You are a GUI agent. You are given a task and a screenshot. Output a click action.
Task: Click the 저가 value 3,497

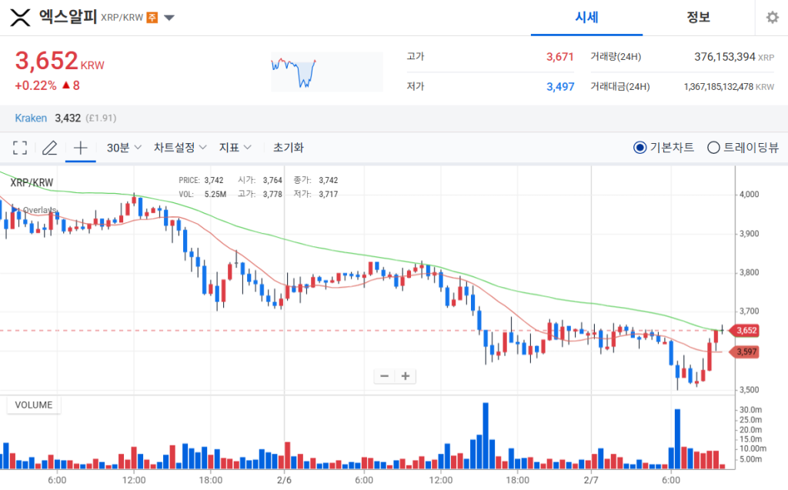[x=560, y=87]
